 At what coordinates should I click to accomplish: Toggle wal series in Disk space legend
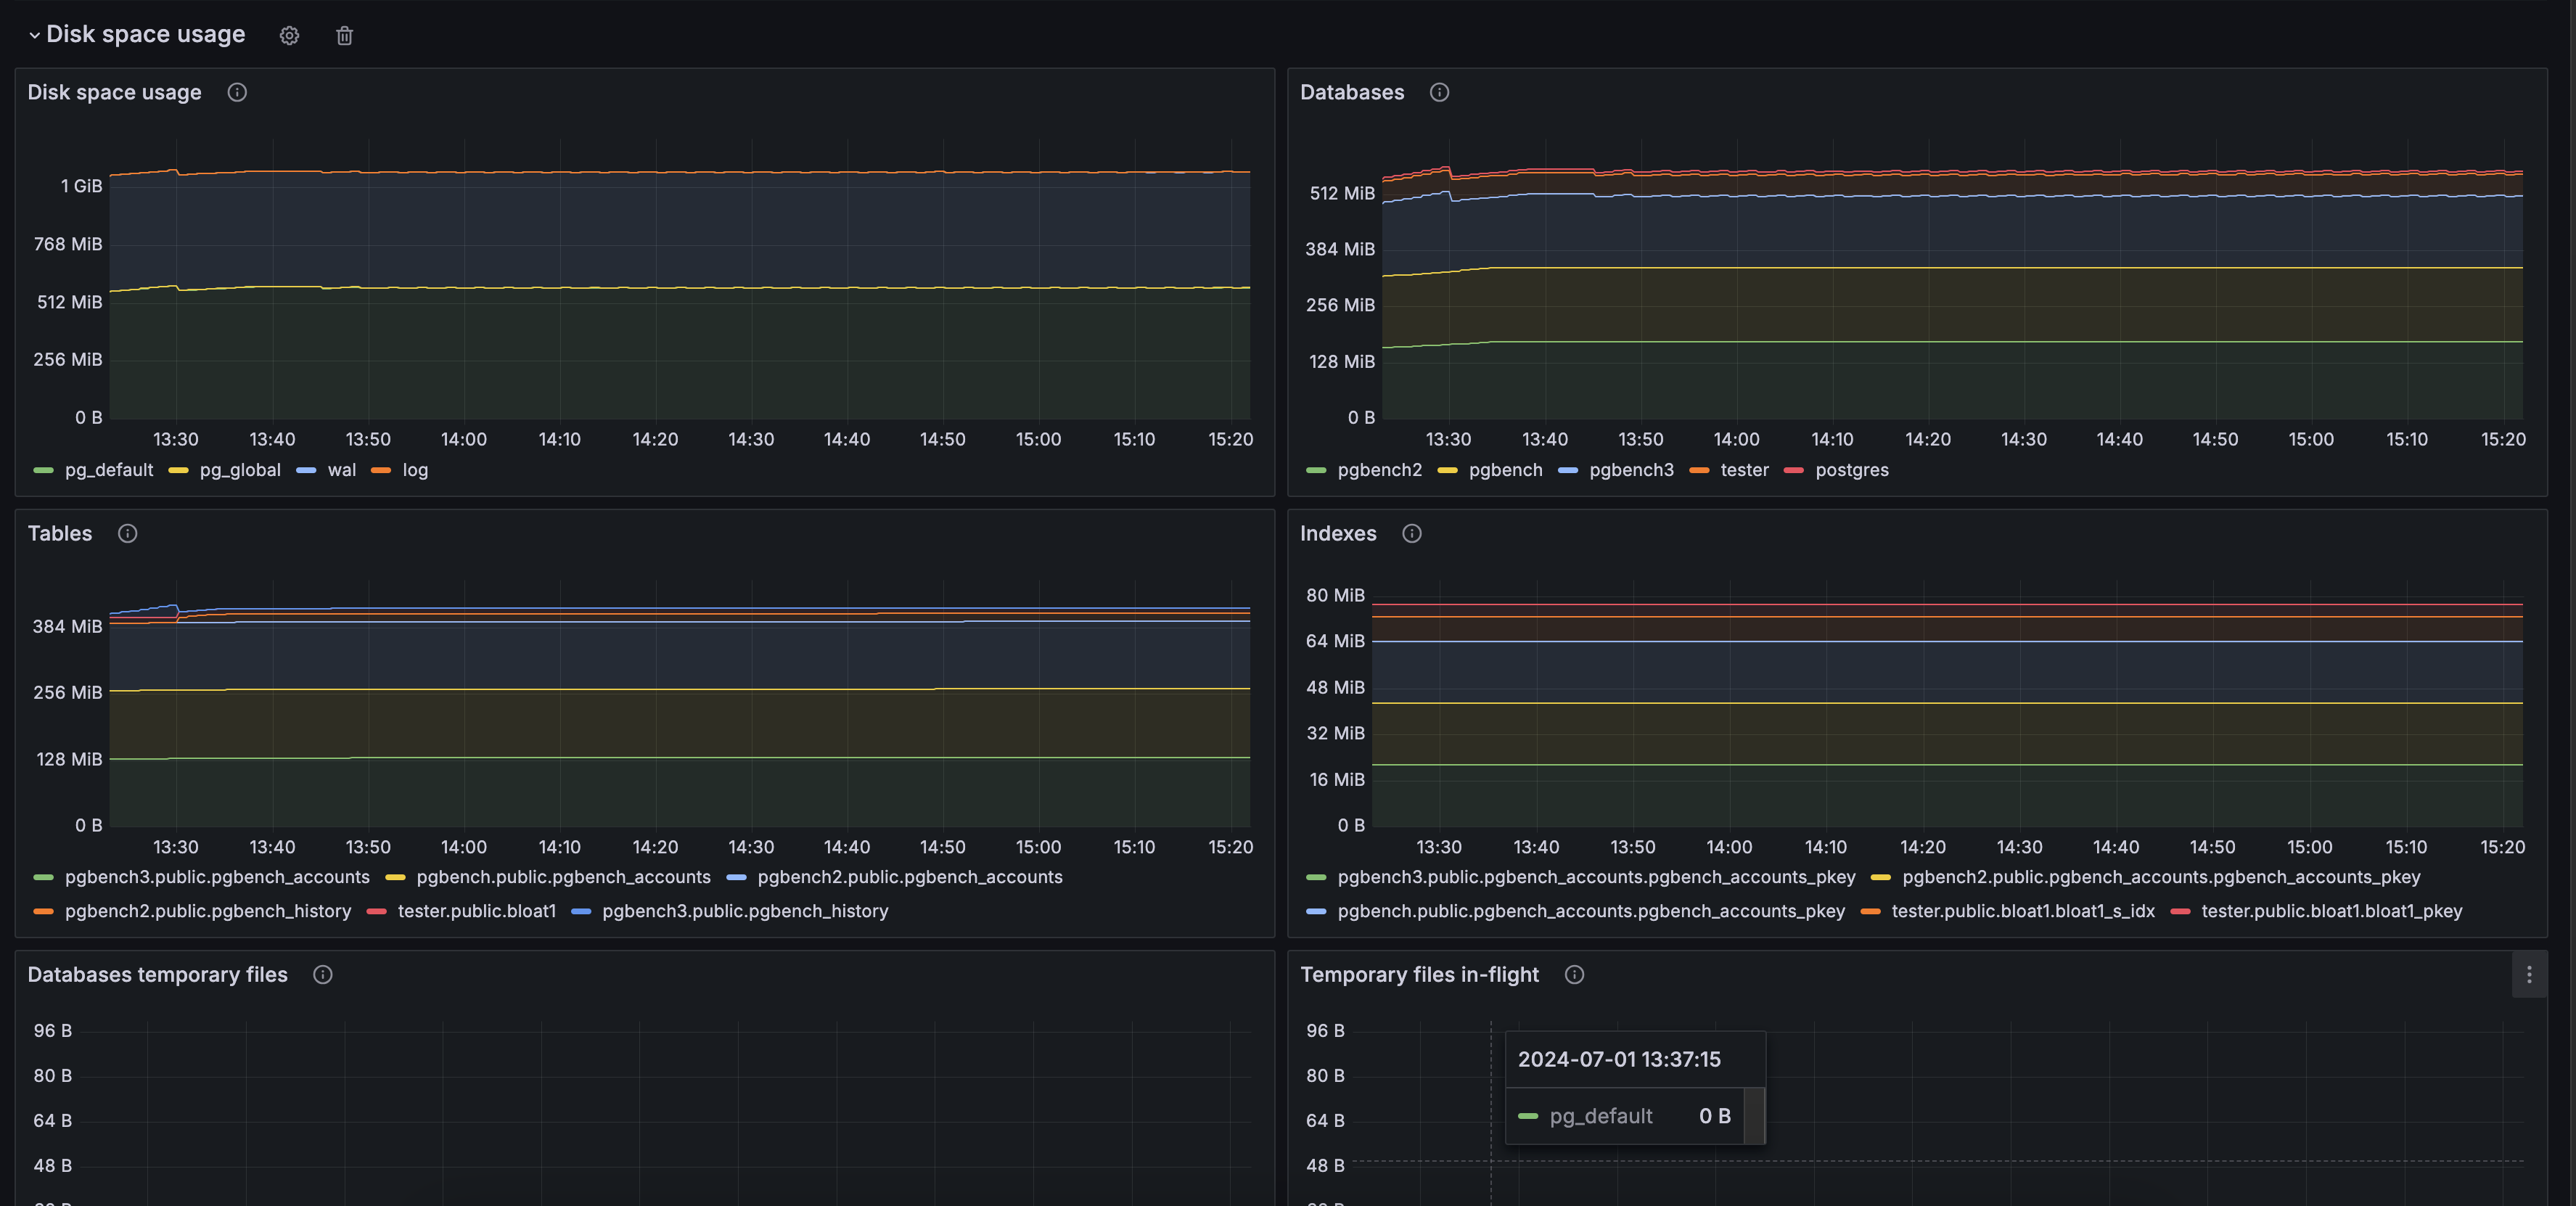(341, 470)
